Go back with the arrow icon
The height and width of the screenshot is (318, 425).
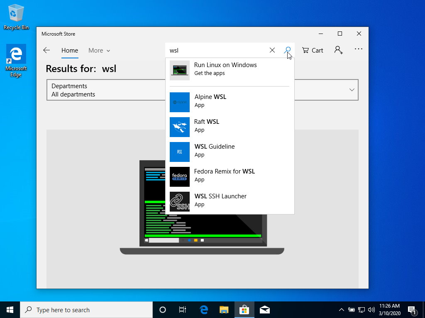tap(46, 50)
